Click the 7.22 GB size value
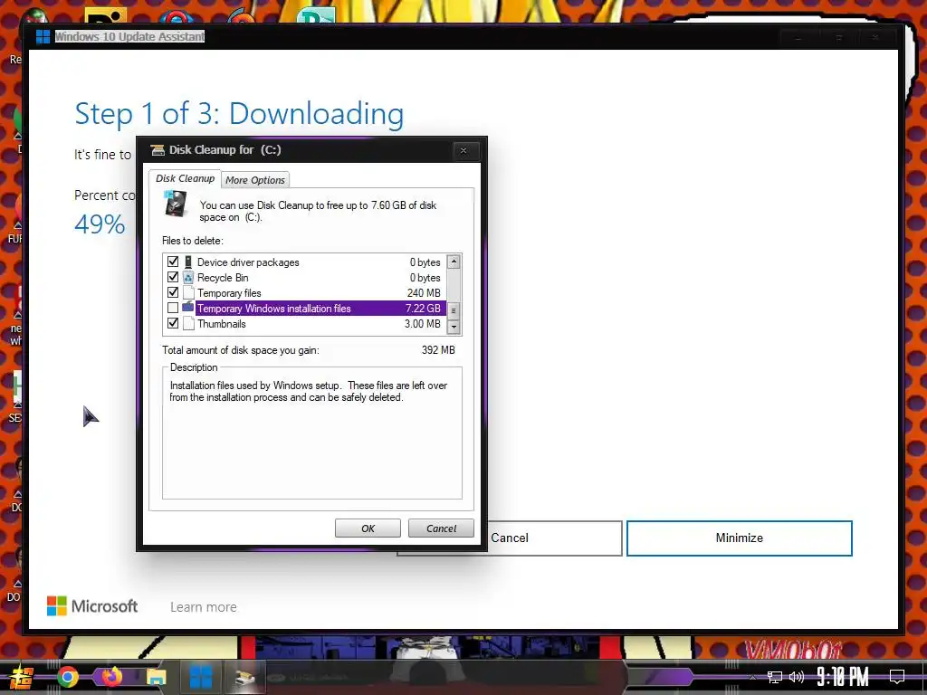 coord(423,309)
